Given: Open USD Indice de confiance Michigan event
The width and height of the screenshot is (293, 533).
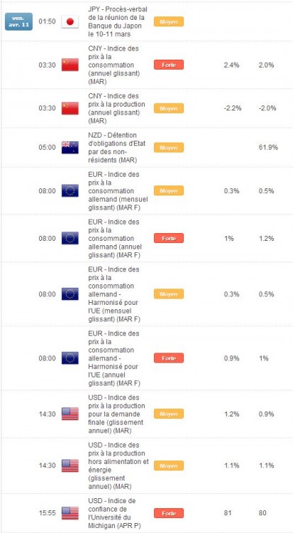Looking at the screenshot, I should 114,513.
